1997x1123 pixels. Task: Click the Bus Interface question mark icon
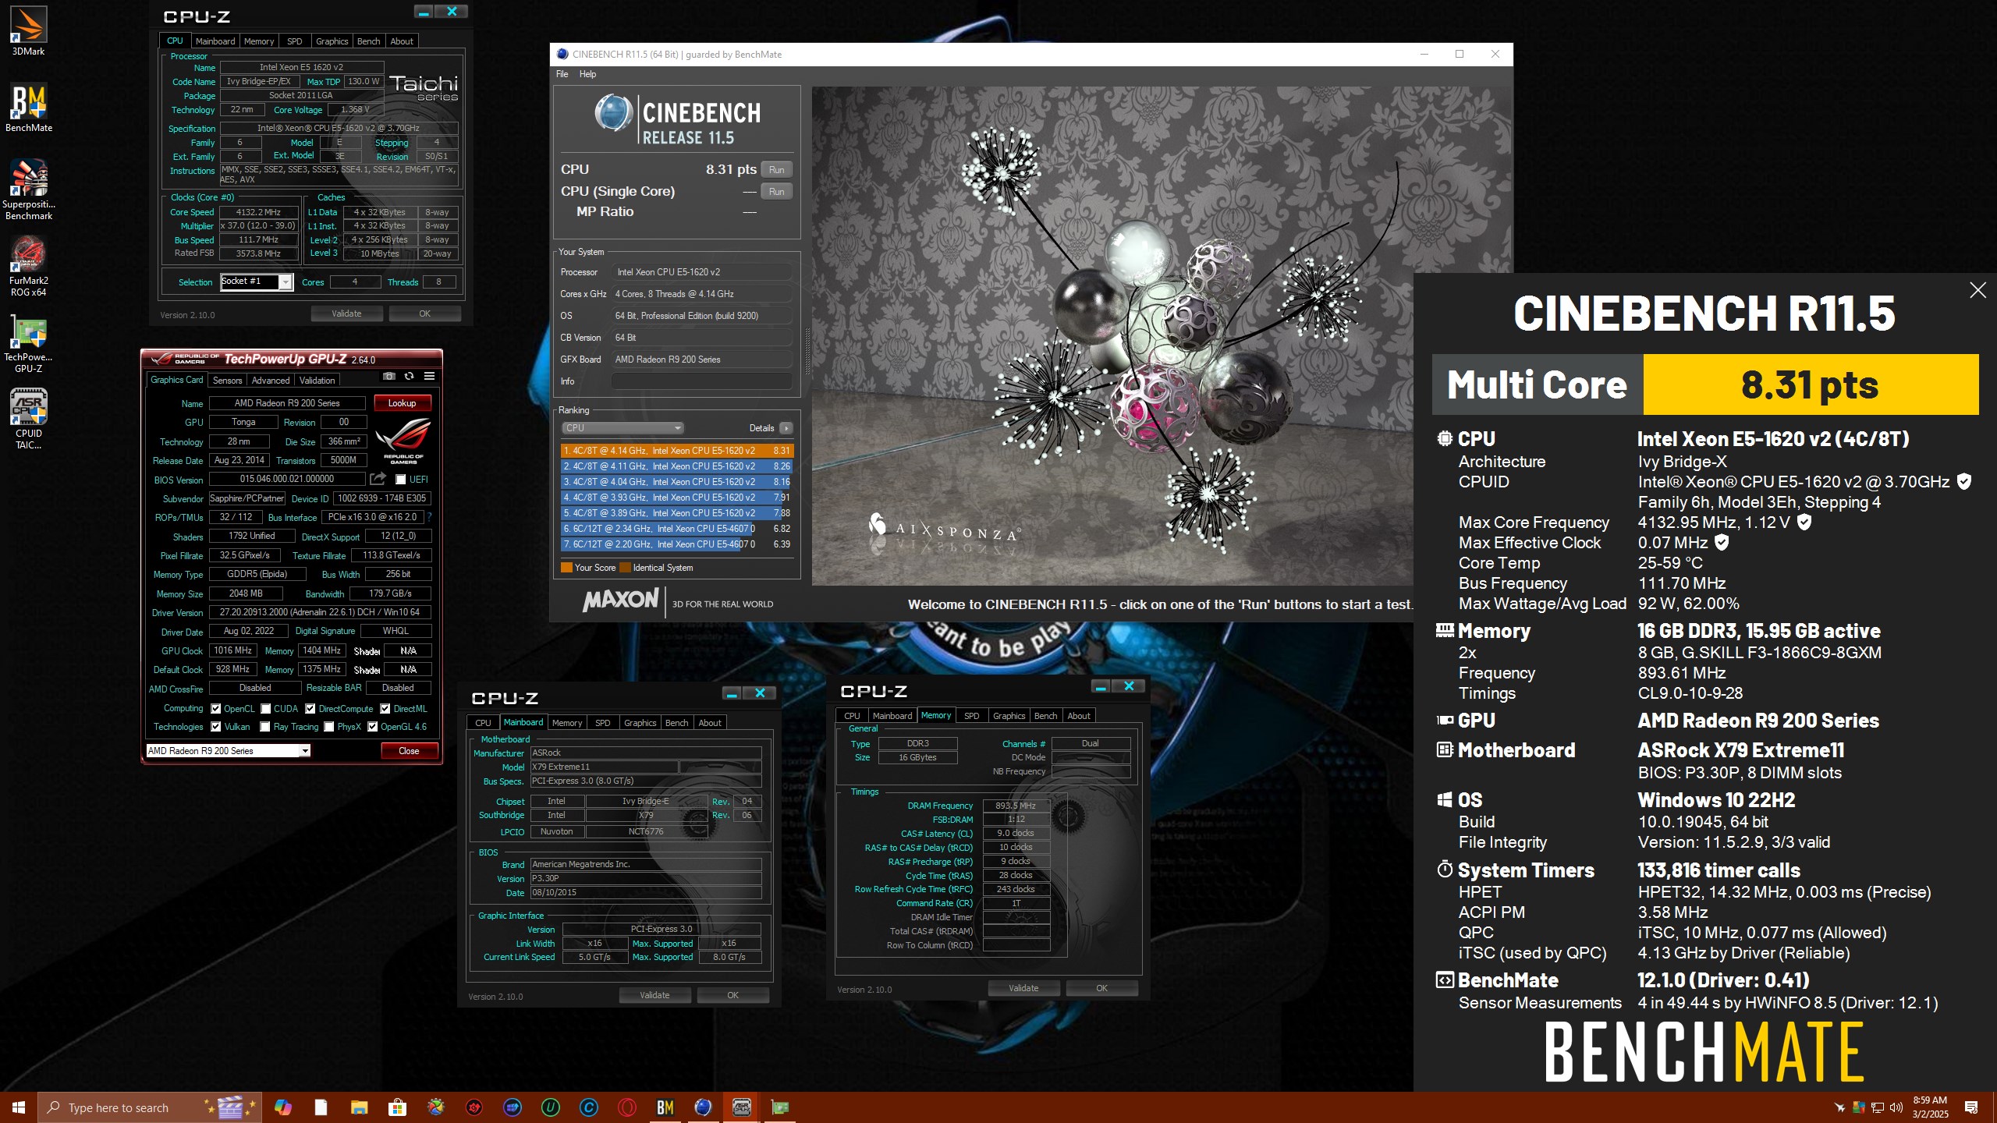pos(429,517)
